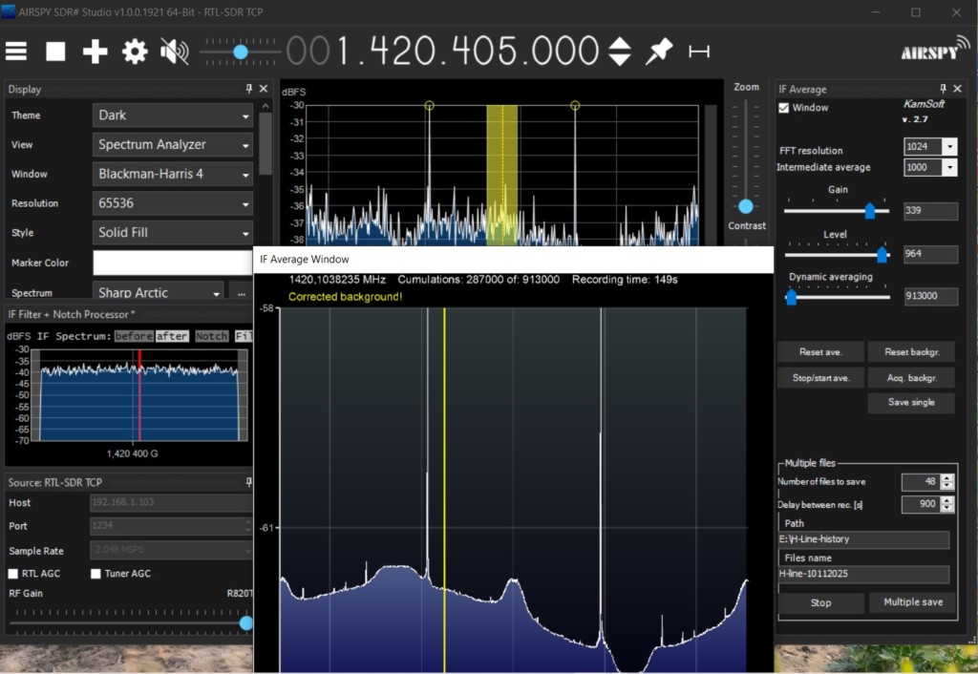Uncheck the Window checkbox in IF Average

(x=784, y=108)
